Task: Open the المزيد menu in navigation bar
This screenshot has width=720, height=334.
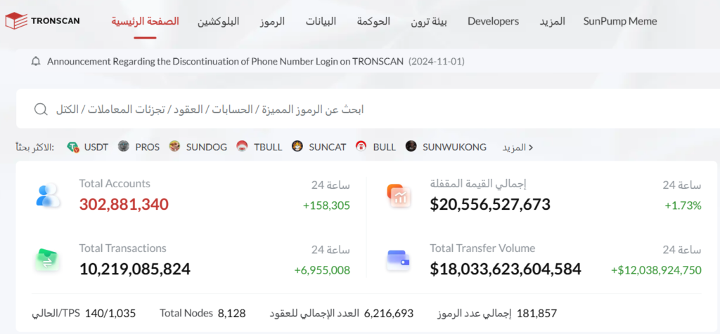Action: point(553,21)
